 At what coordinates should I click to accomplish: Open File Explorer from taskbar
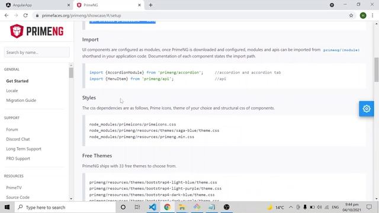click(x=182, y=207)
